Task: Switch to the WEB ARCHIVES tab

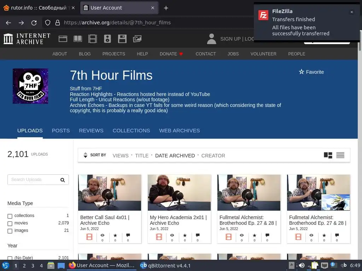Action: pos(179,131)
